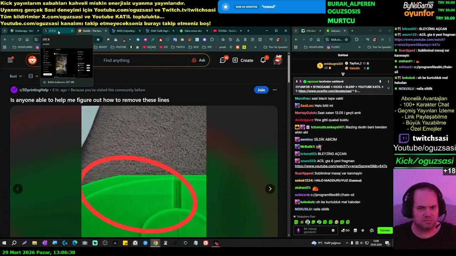Show previous image in post gallery
This screenshot has height=256, width=456.
click(18, 189)
